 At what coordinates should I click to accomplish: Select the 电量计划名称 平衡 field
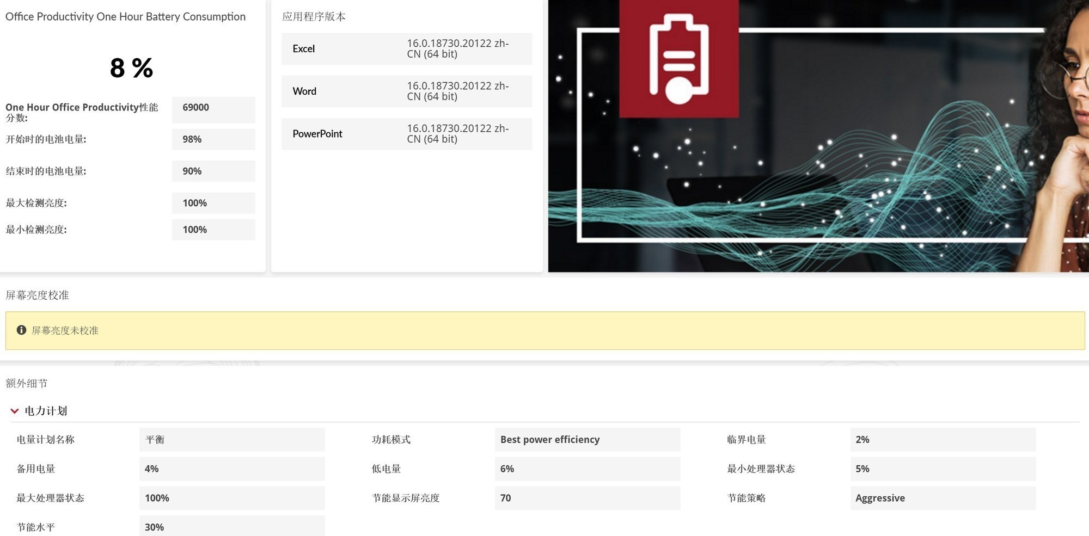pyautogui.click(x=232, y=439)
